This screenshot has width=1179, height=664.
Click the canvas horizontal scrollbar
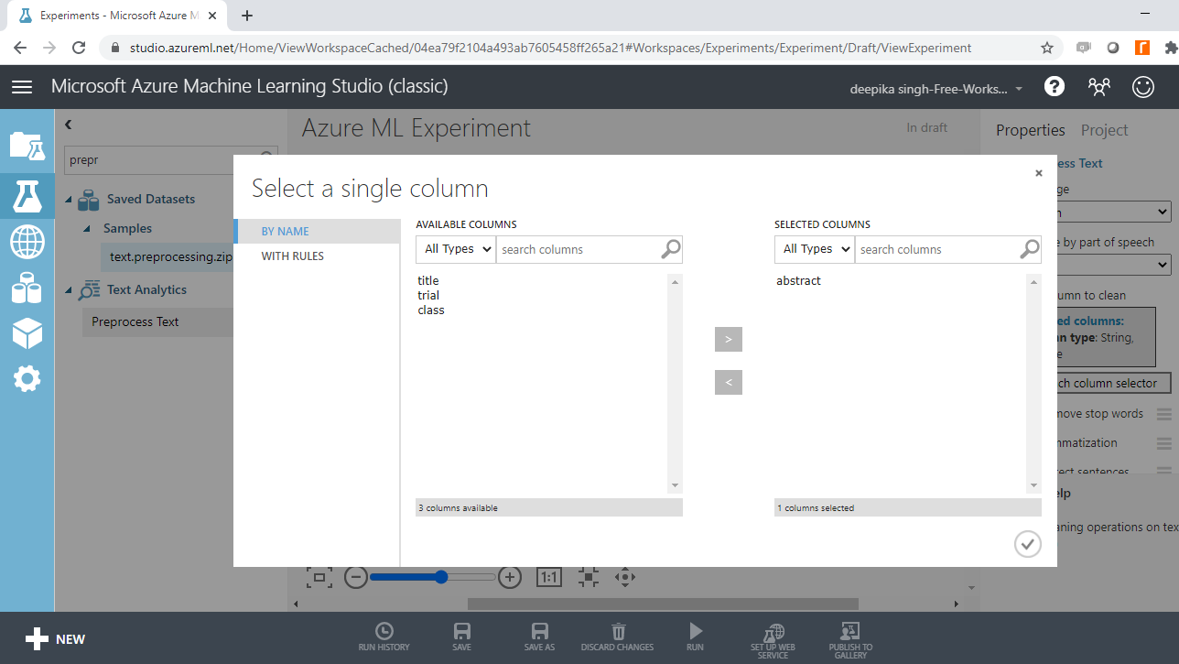[663, 604]
